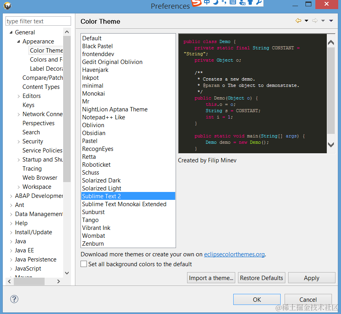Click the tree horizontal scrollbar left arrow

[9, 281]
